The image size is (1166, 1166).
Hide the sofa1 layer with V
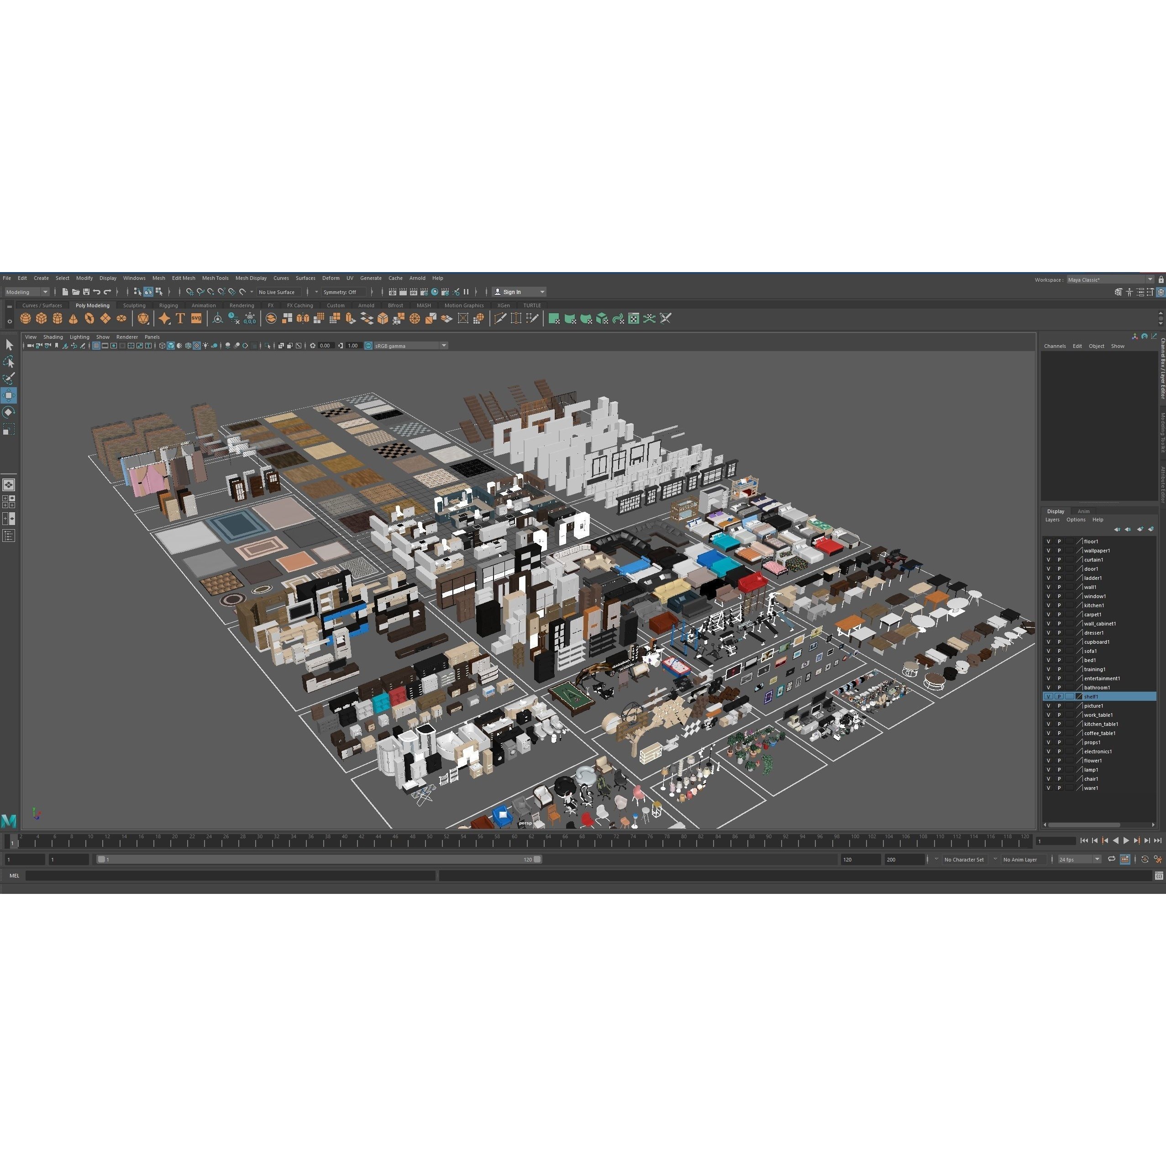(x=1048, y=651)
